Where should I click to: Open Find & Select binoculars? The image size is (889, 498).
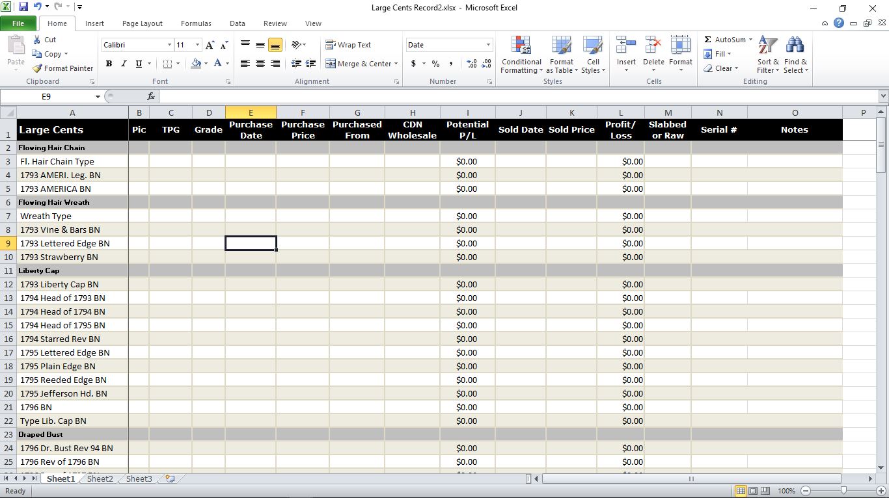pyautogui.click(x=795, y=46)
